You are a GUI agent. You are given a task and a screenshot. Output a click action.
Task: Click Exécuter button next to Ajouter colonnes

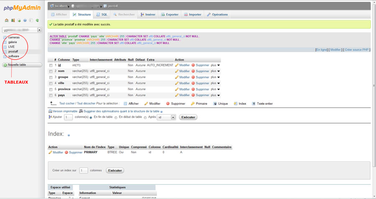point(188,117)
